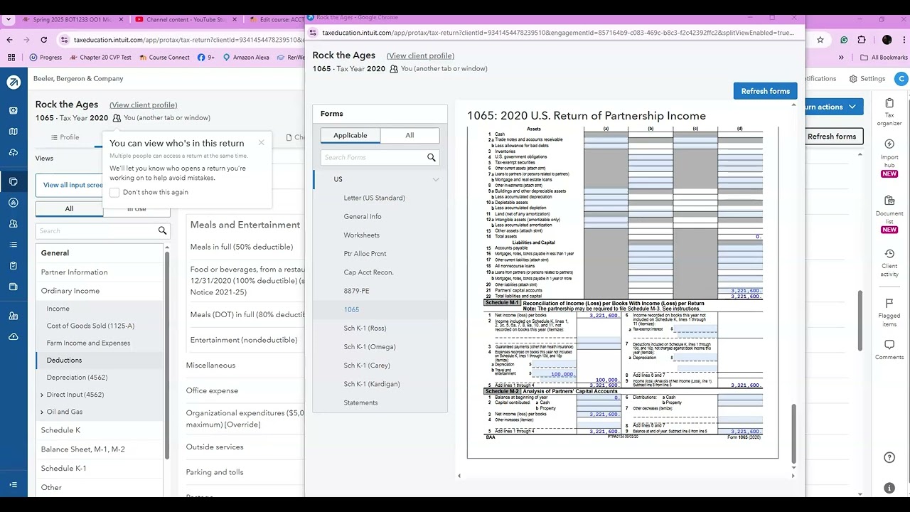Check 'Don't show this again' checkbox
Image resolution: width=910 pixels, height=512 pixels.
(114, 192)
